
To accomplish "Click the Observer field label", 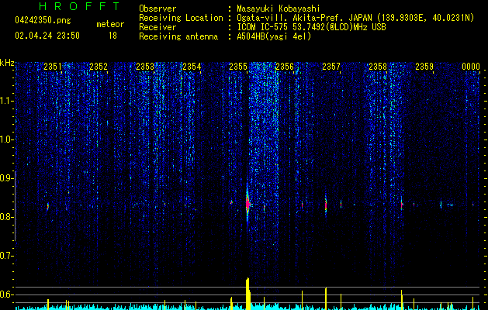I will tap(157, 9).
